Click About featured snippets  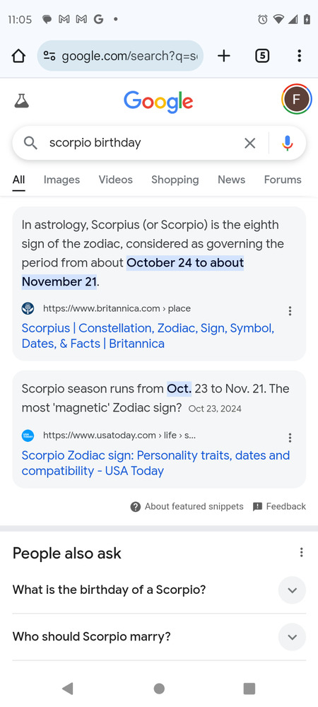click(187, 506)
